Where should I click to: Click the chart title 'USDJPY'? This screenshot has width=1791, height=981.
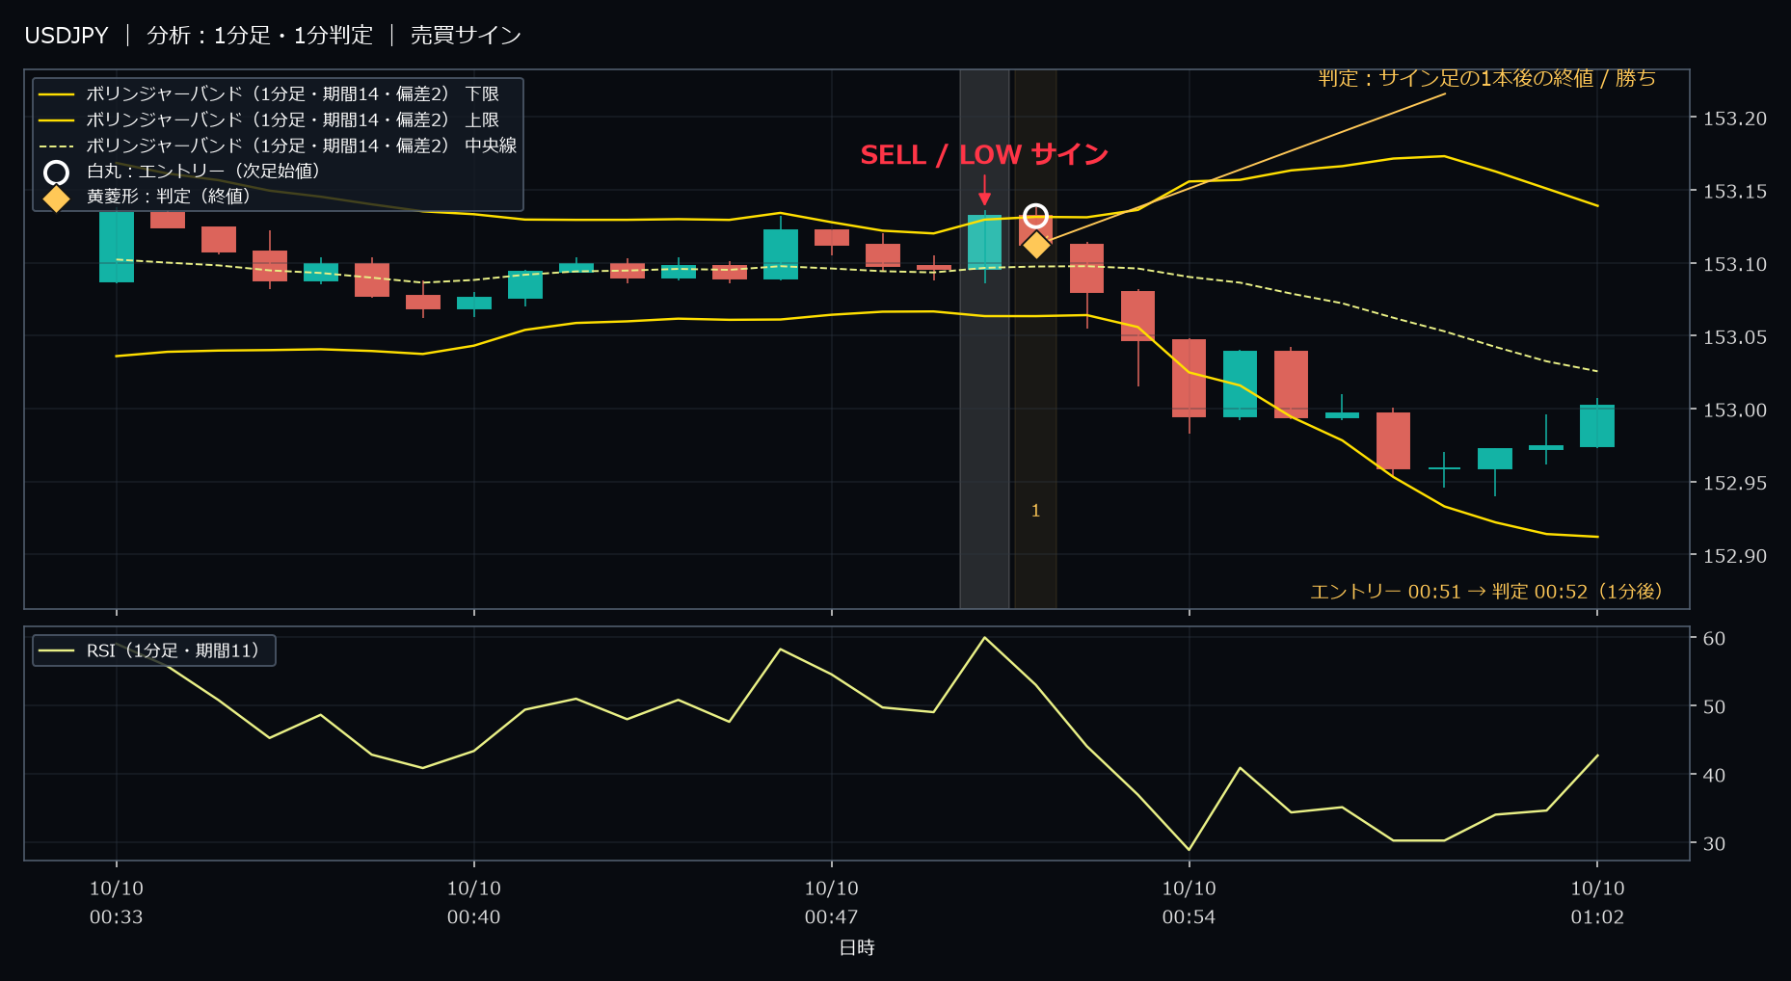(x=67, y=36)
